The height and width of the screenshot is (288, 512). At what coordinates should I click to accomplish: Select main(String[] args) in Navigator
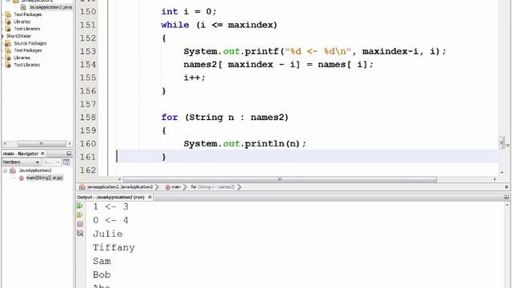(x=44, y=178)
